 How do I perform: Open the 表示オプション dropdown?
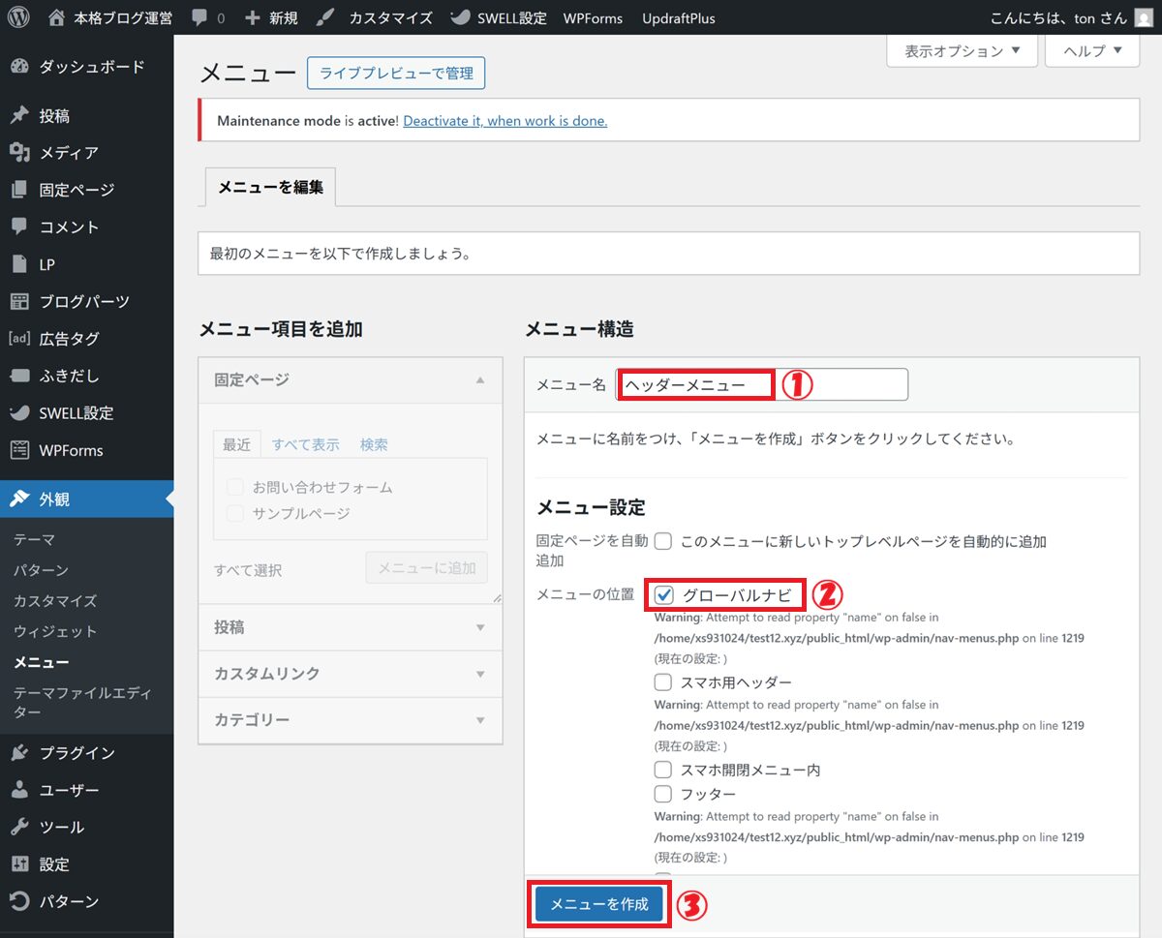pos(962,51)
